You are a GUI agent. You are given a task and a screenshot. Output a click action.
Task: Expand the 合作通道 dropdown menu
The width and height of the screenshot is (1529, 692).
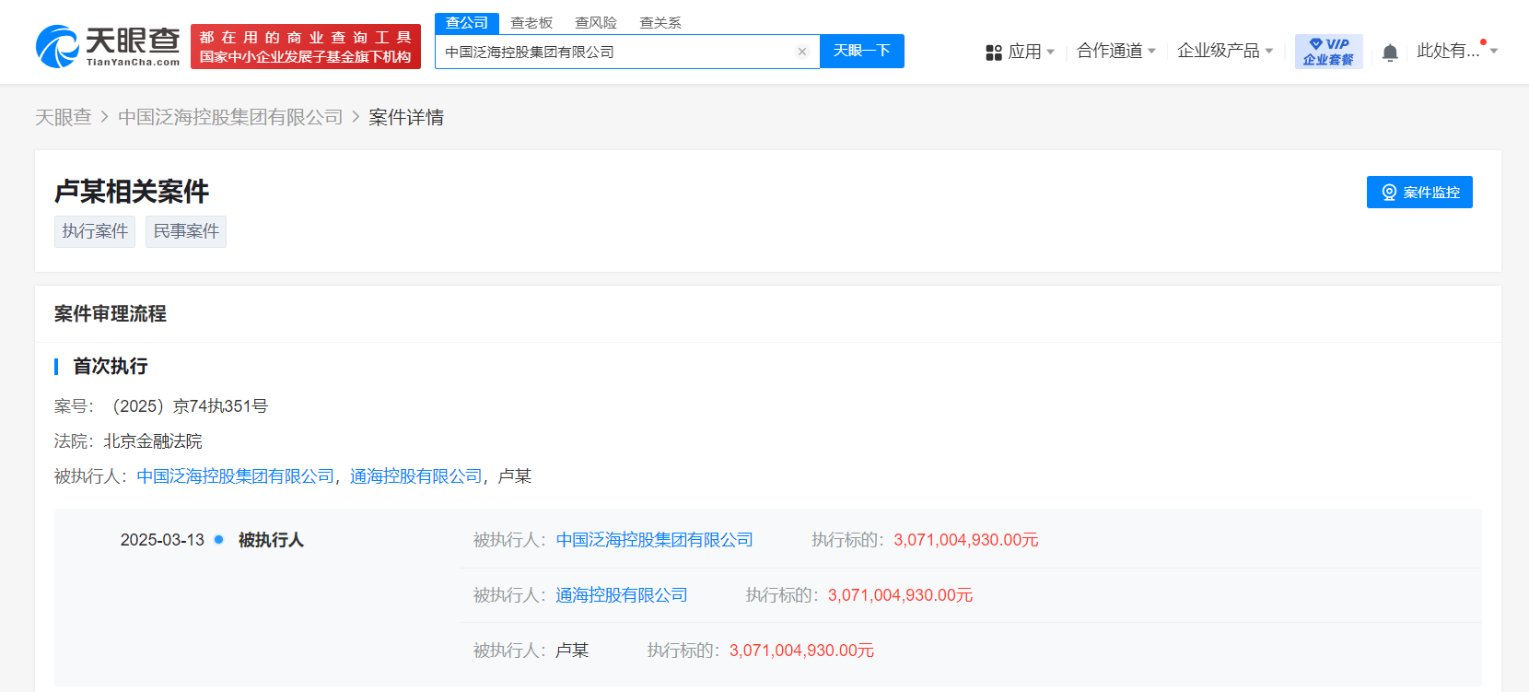[1116, 51]
